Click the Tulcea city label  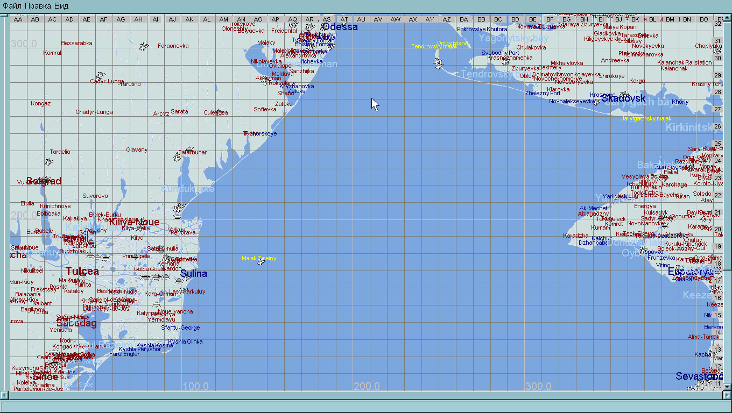click(x=82, y=271)
